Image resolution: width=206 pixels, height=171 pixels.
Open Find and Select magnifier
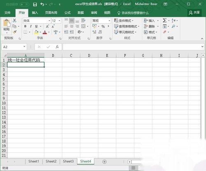[173, 26]
